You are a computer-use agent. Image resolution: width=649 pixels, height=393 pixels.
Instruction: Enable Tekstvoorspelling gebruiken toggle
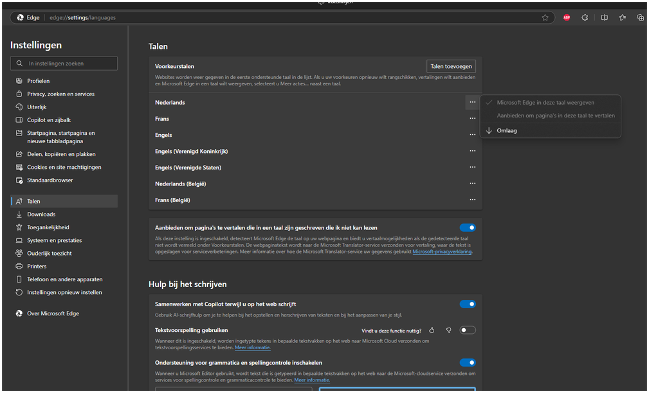coord(468,330)
